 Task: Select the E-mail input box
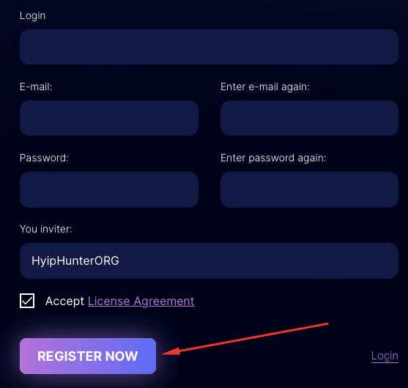[x=109, y=118]
